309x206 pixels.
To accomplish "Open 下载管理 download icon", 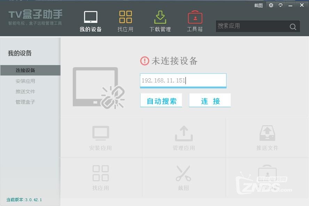I will [x=160, y=17].
